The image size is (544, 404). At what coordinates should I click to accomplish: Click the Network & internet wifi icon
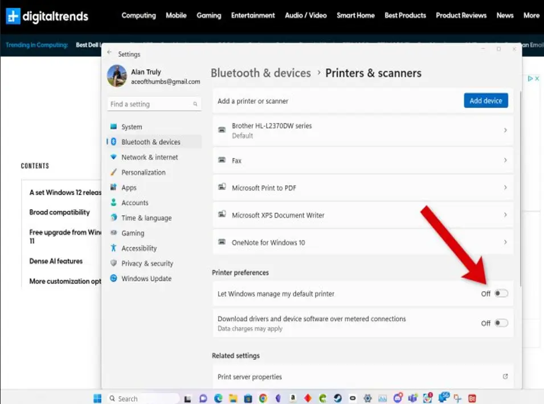(113, 156)
